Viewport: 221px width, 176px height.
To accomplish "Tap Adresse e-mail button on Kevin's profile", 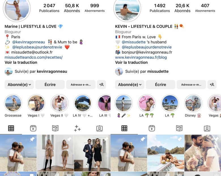I will pyautogui.click(x=191, y=85).
